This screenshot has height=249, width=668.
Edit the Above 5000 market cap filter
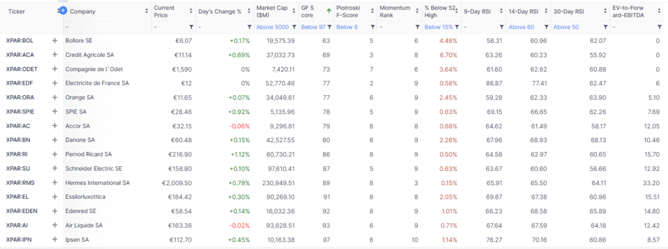pos(273,27)
